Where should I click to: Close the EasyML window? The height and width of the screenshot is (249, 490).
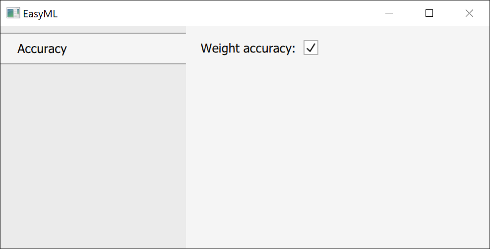[x=469, y=13]
